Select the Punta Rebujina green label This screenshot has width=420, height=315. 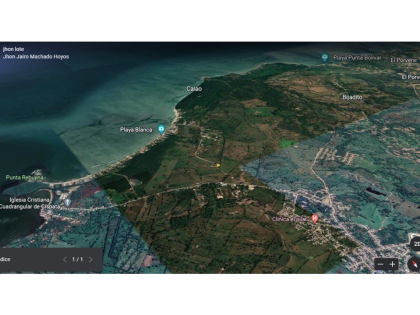pos(24,177)
